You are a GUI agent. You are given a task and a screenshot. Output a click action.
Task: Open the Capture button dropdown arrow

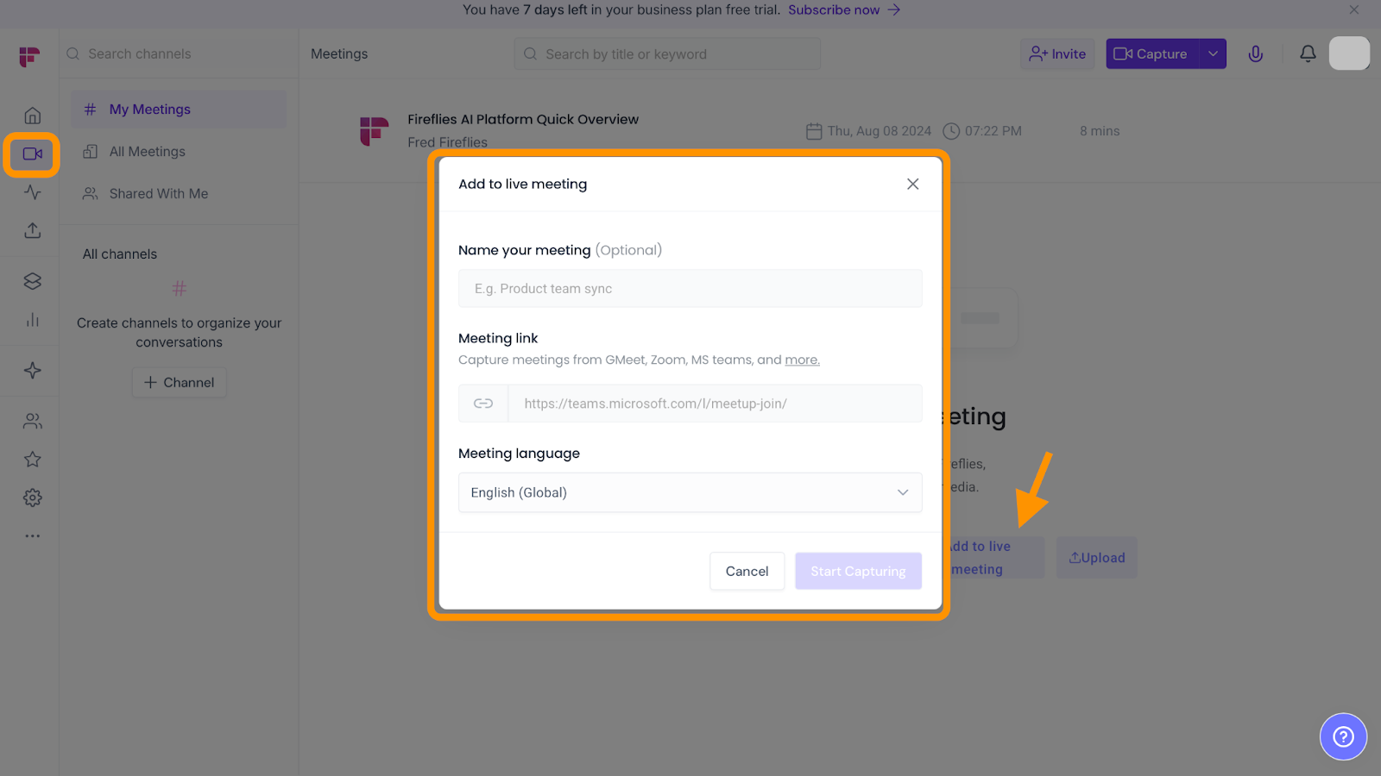click(x=1213, y=53)
